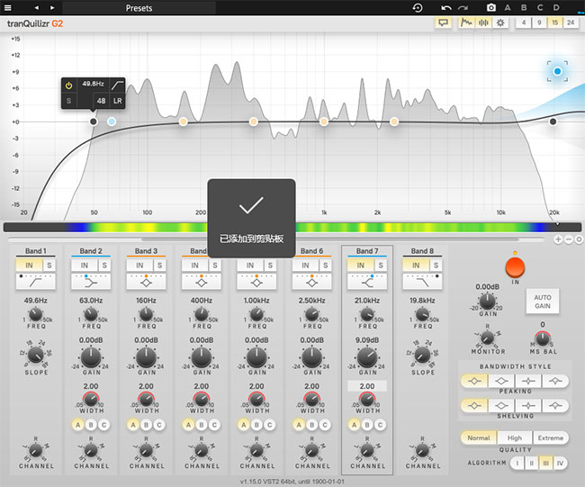Select snapshot slot A
Viewport: 585px width, 487px height.
508,7
